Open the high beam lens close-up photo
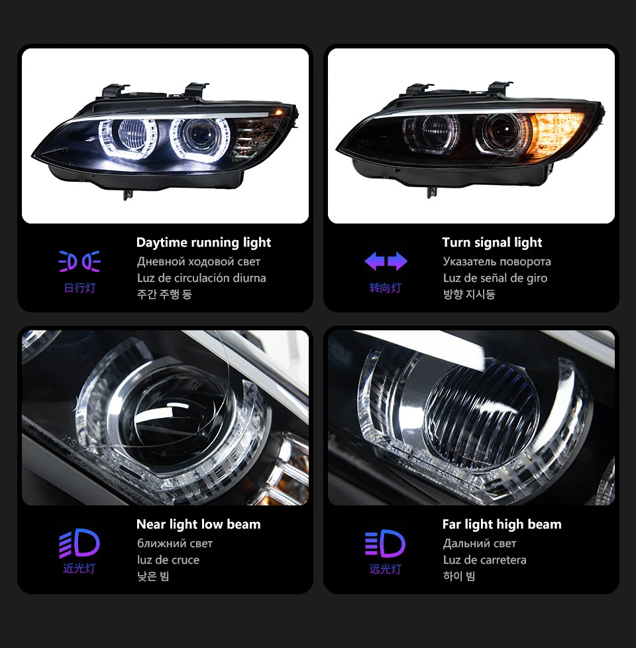Screen dimensions: 636x648 471,417
